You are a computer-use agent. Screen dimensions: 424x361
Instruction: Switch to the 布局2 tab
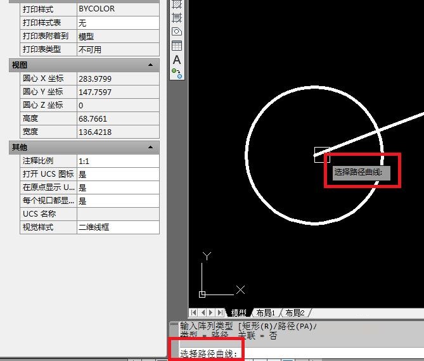(x=295, y=313)
